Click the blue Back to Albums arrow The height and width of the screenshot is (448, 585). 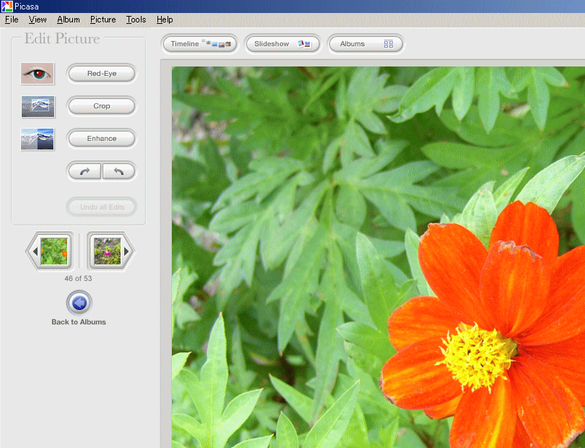click(79, 303)
